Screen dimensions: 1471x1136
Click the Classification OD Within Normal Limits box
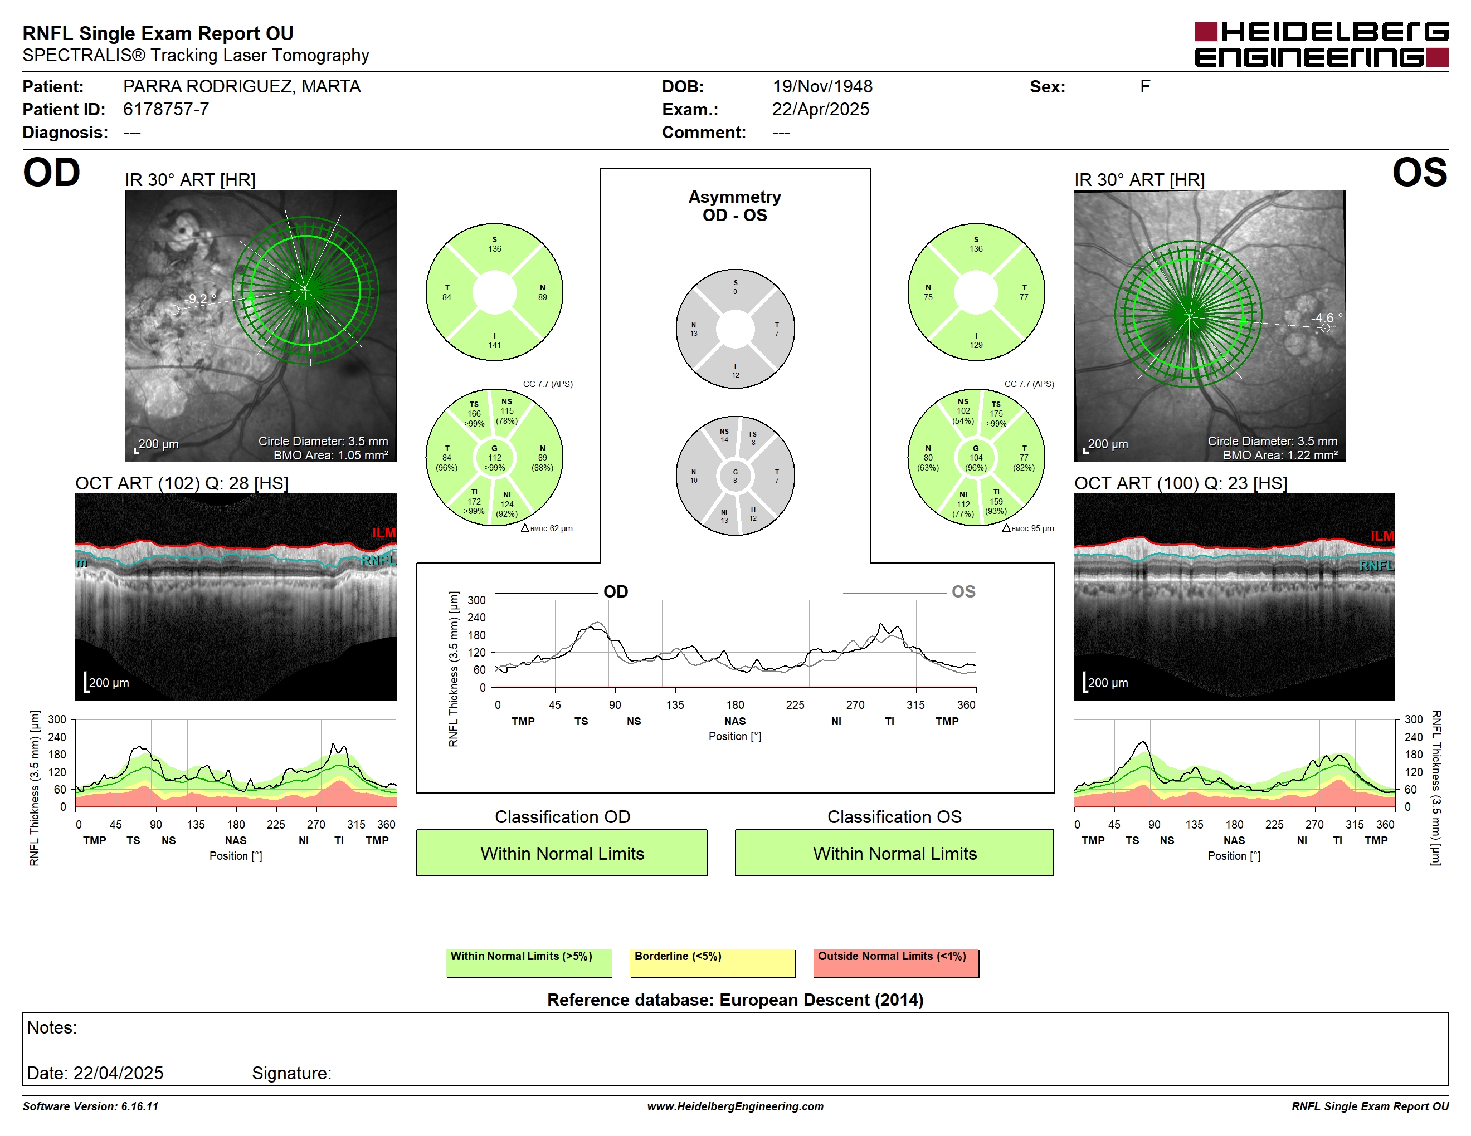tap(562, 853)
